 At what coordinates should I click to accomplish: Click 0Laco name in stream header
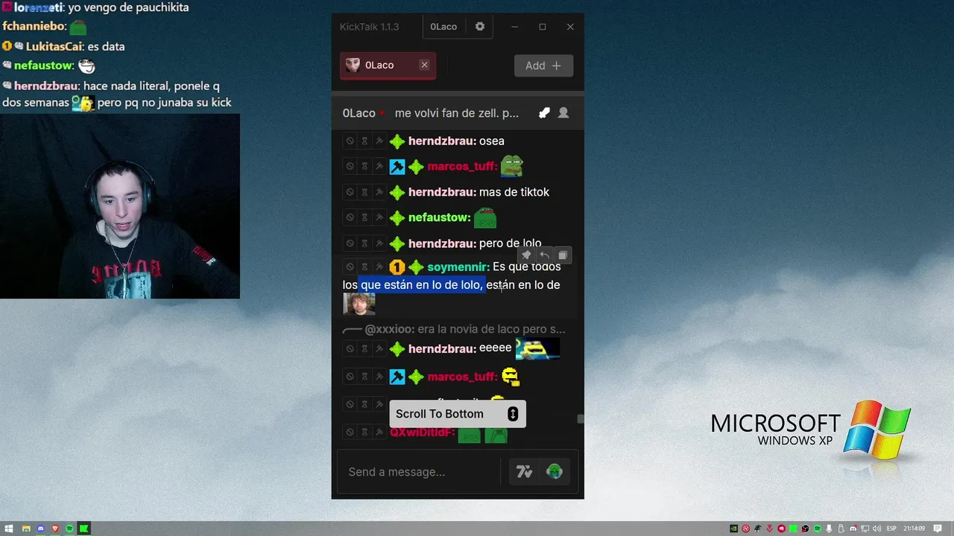pos(359,113)
